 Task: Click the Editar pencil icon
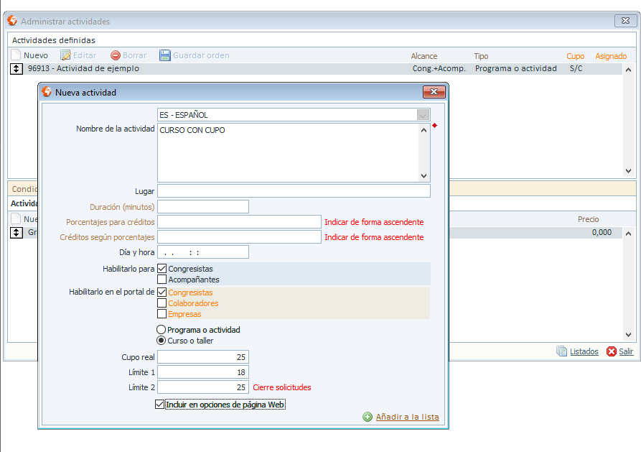(x=65, y=55)
